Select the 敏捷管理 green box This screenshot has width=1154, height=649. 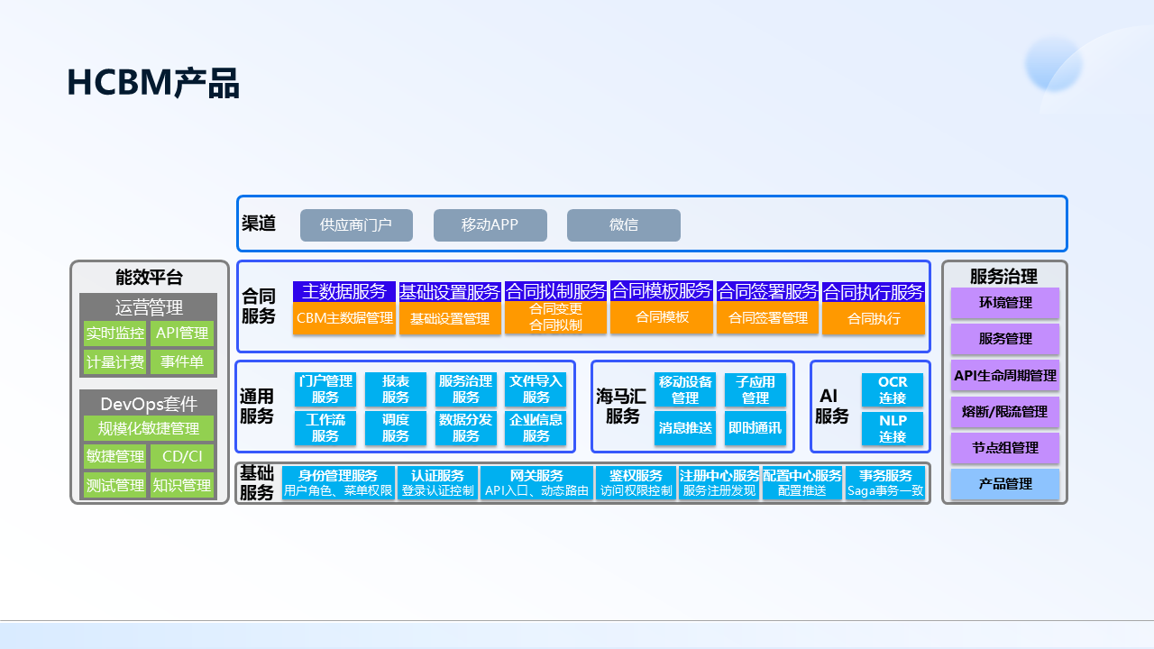(x=114, y=456)
